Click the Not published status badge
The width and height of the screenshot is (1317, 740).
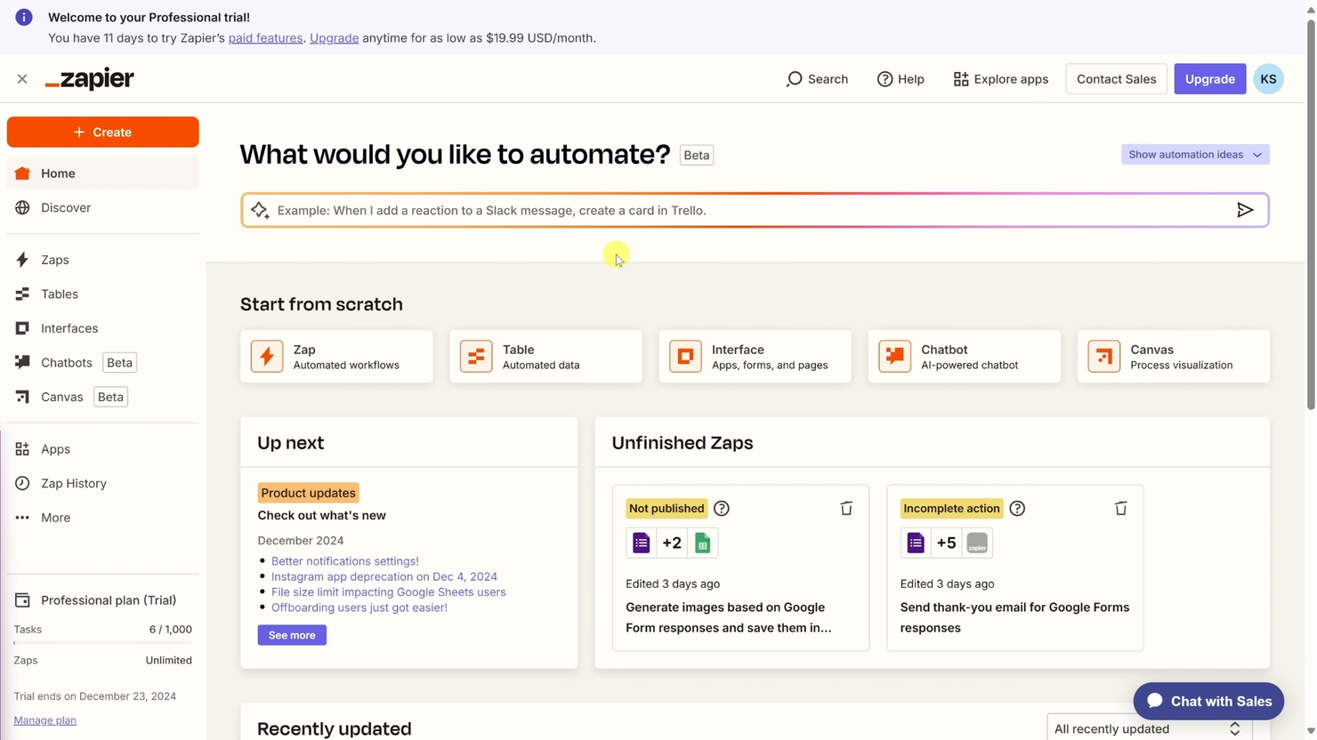(667, 509)
